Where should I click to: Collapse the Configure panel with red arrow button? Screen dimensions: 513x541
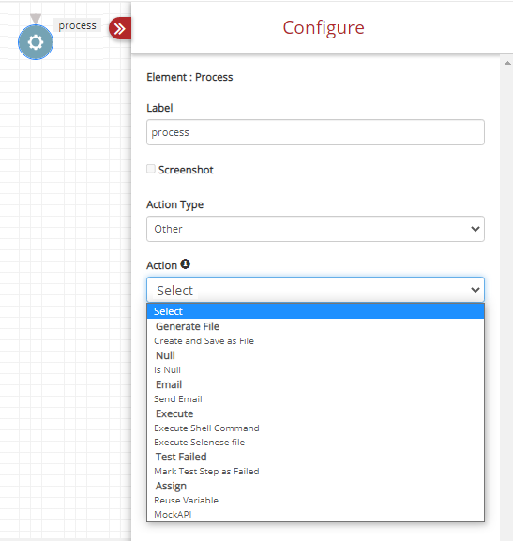click(x=120, y=28)
